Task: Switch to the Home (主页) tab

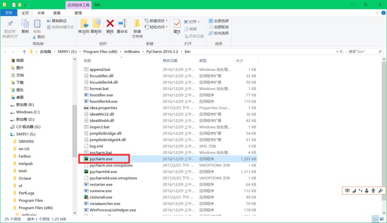Action: [x=25, y=13]
